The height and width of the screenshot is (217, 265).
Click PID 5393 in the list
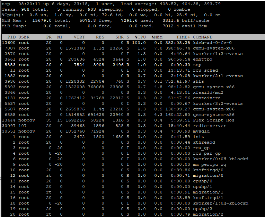[x=10, y=87]
